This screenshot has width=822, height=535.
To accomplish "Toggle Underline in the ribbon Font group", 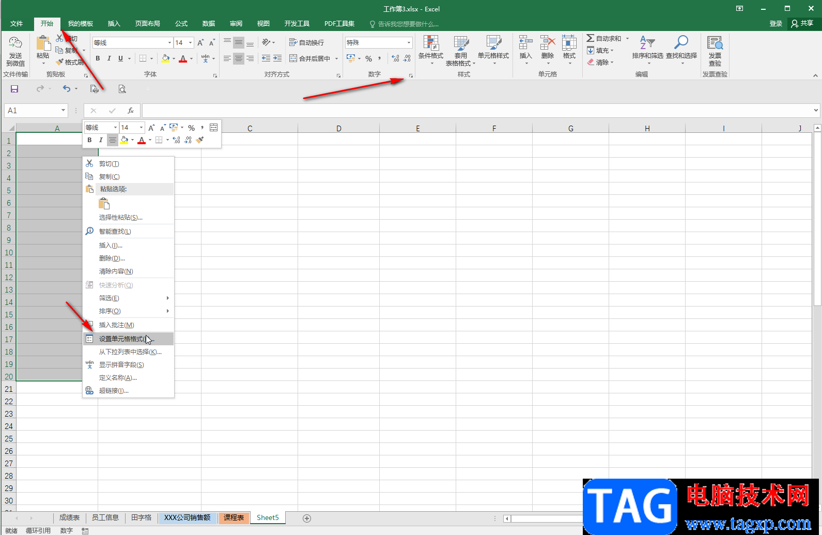I will pyautogui.click(x=120, y=58).
